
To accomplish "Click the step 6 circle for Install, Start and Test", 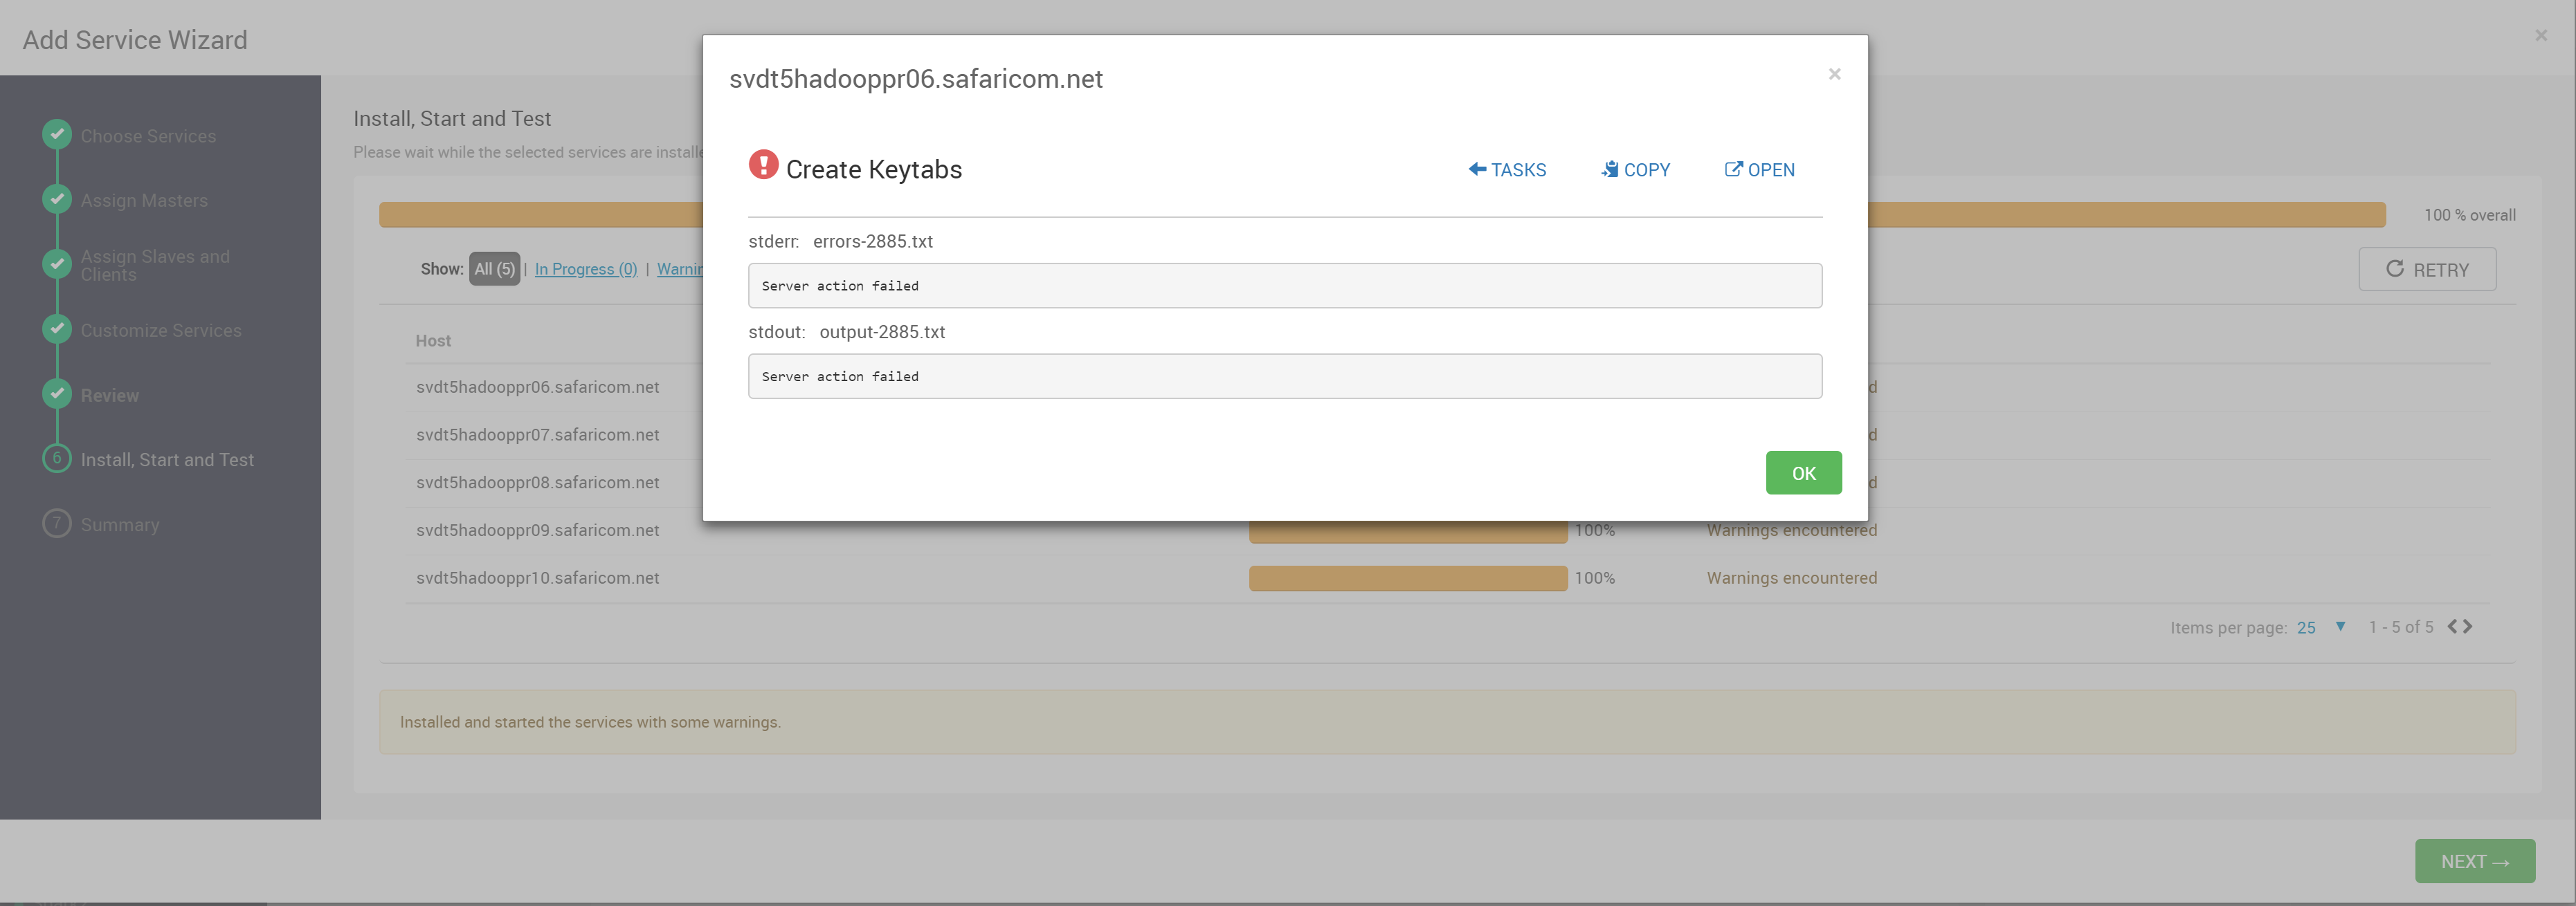I will coord(57,459).
